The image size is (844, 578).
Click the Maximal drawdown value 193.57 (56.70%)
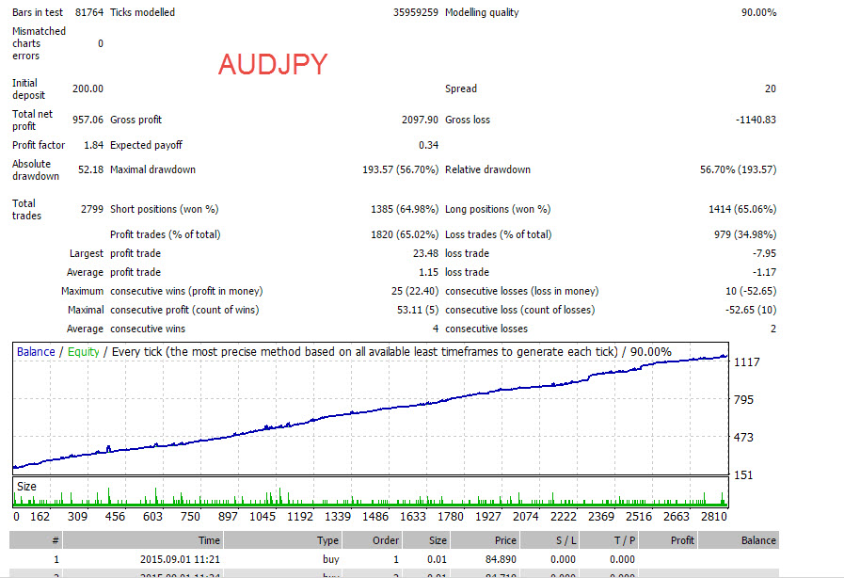tap(401, 169)
